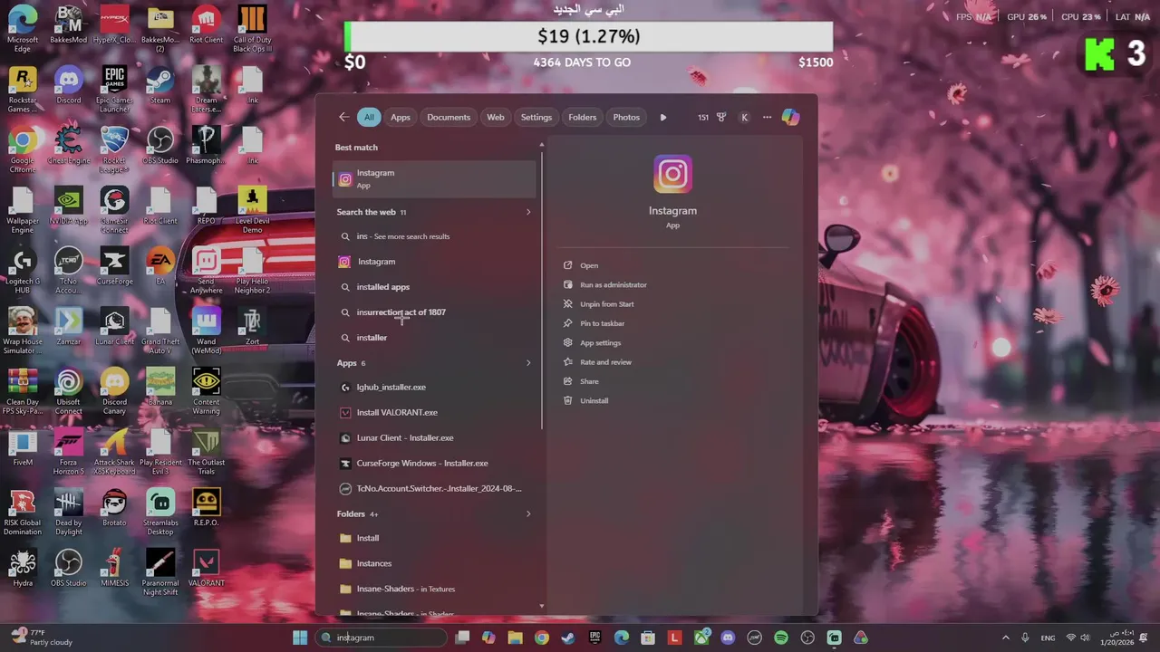Image resolution: width=1160 pixels, height=652 pixels.
Task: Open Install VALORANT.exe result
Action: pos(434,413)
